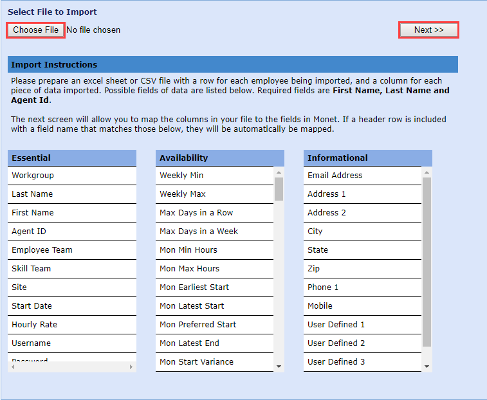487x400 pixels.
Task: Click Mon Earliest Start row
Action: coord(215,287)
